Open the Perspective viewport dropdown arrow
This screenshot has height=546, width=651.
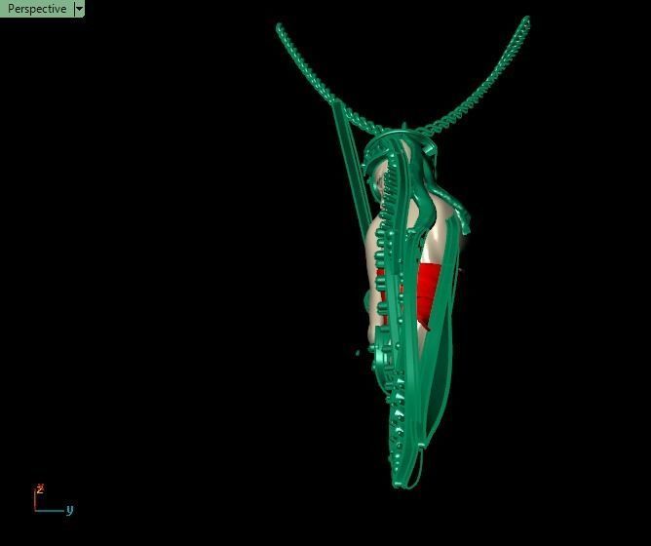coord(79,9)
